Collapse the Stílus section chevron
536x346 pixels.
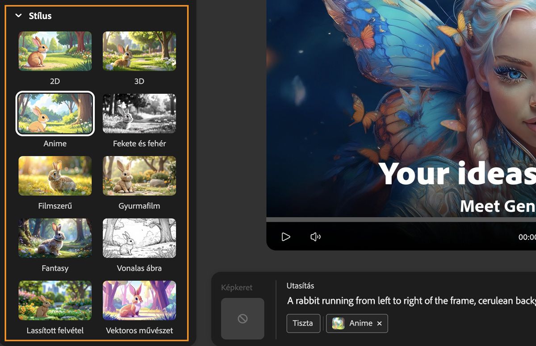pos(18,16)
